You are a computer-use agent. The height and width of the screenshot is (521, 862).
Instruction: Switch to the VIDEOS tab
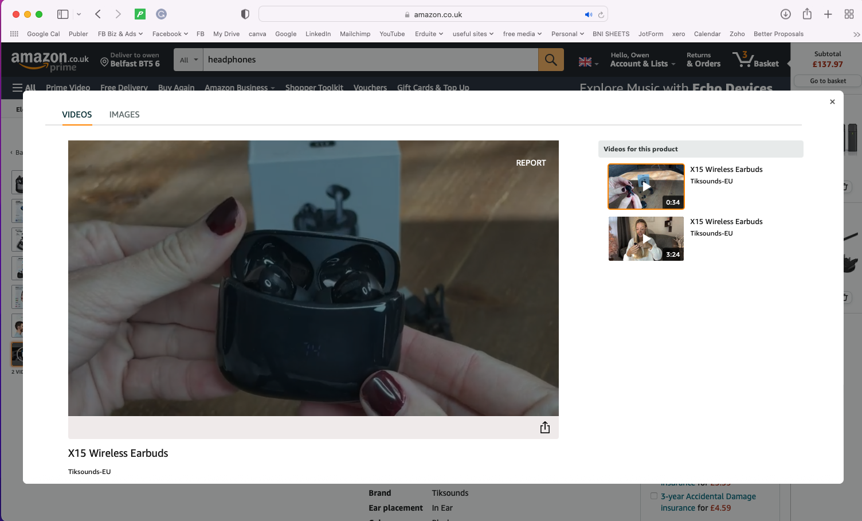[77, 115]
